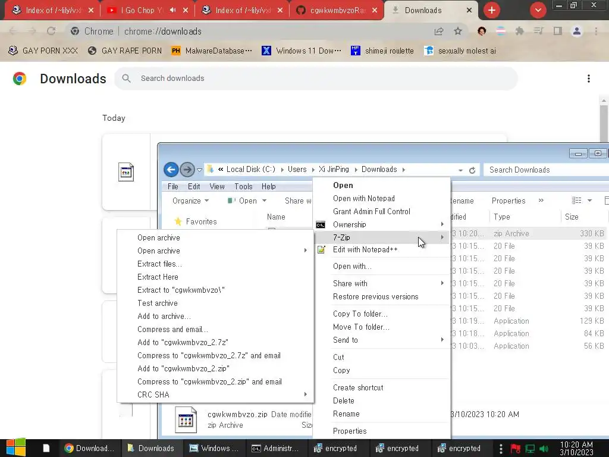Open the MalwareDatabase bookmark

pos(212,51)
